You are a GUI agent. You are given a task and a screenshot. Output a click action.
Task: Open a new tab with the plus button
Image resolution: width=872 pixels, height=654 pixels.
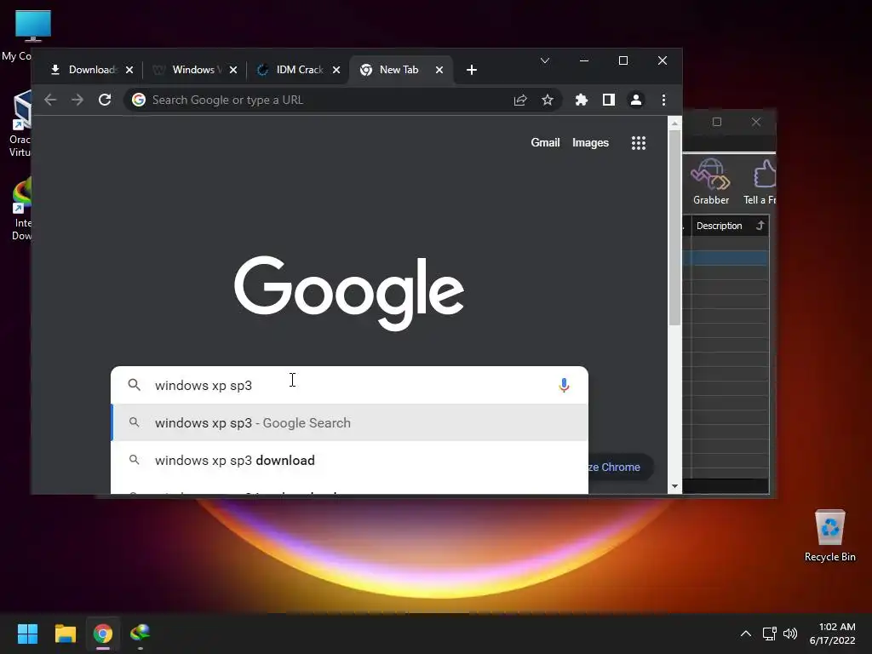(x=472, y=70)
